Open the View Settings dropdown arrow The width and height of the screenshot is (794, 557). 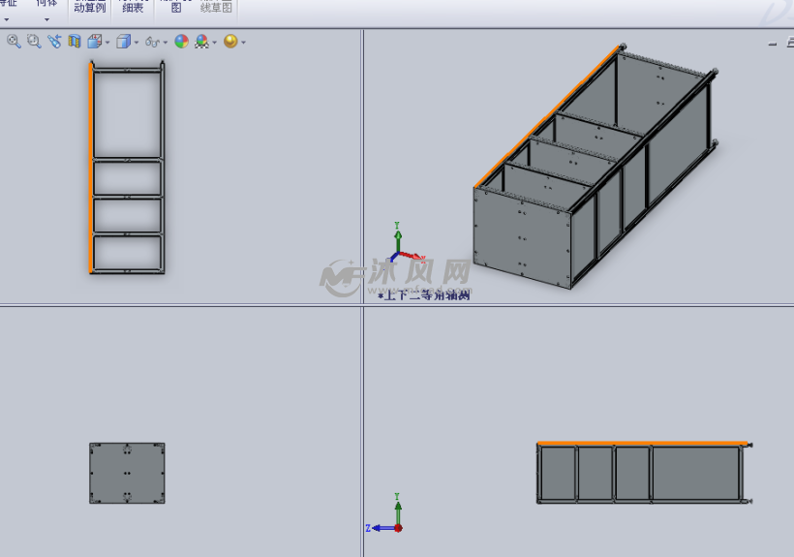[243, 43]
